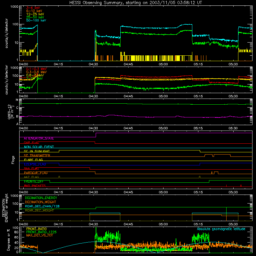Click the M class tick label
Screen dimensions: 256x256
point(17,100)
